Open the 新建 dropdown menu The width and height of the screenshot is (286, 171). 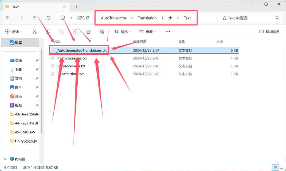(14, 32)
